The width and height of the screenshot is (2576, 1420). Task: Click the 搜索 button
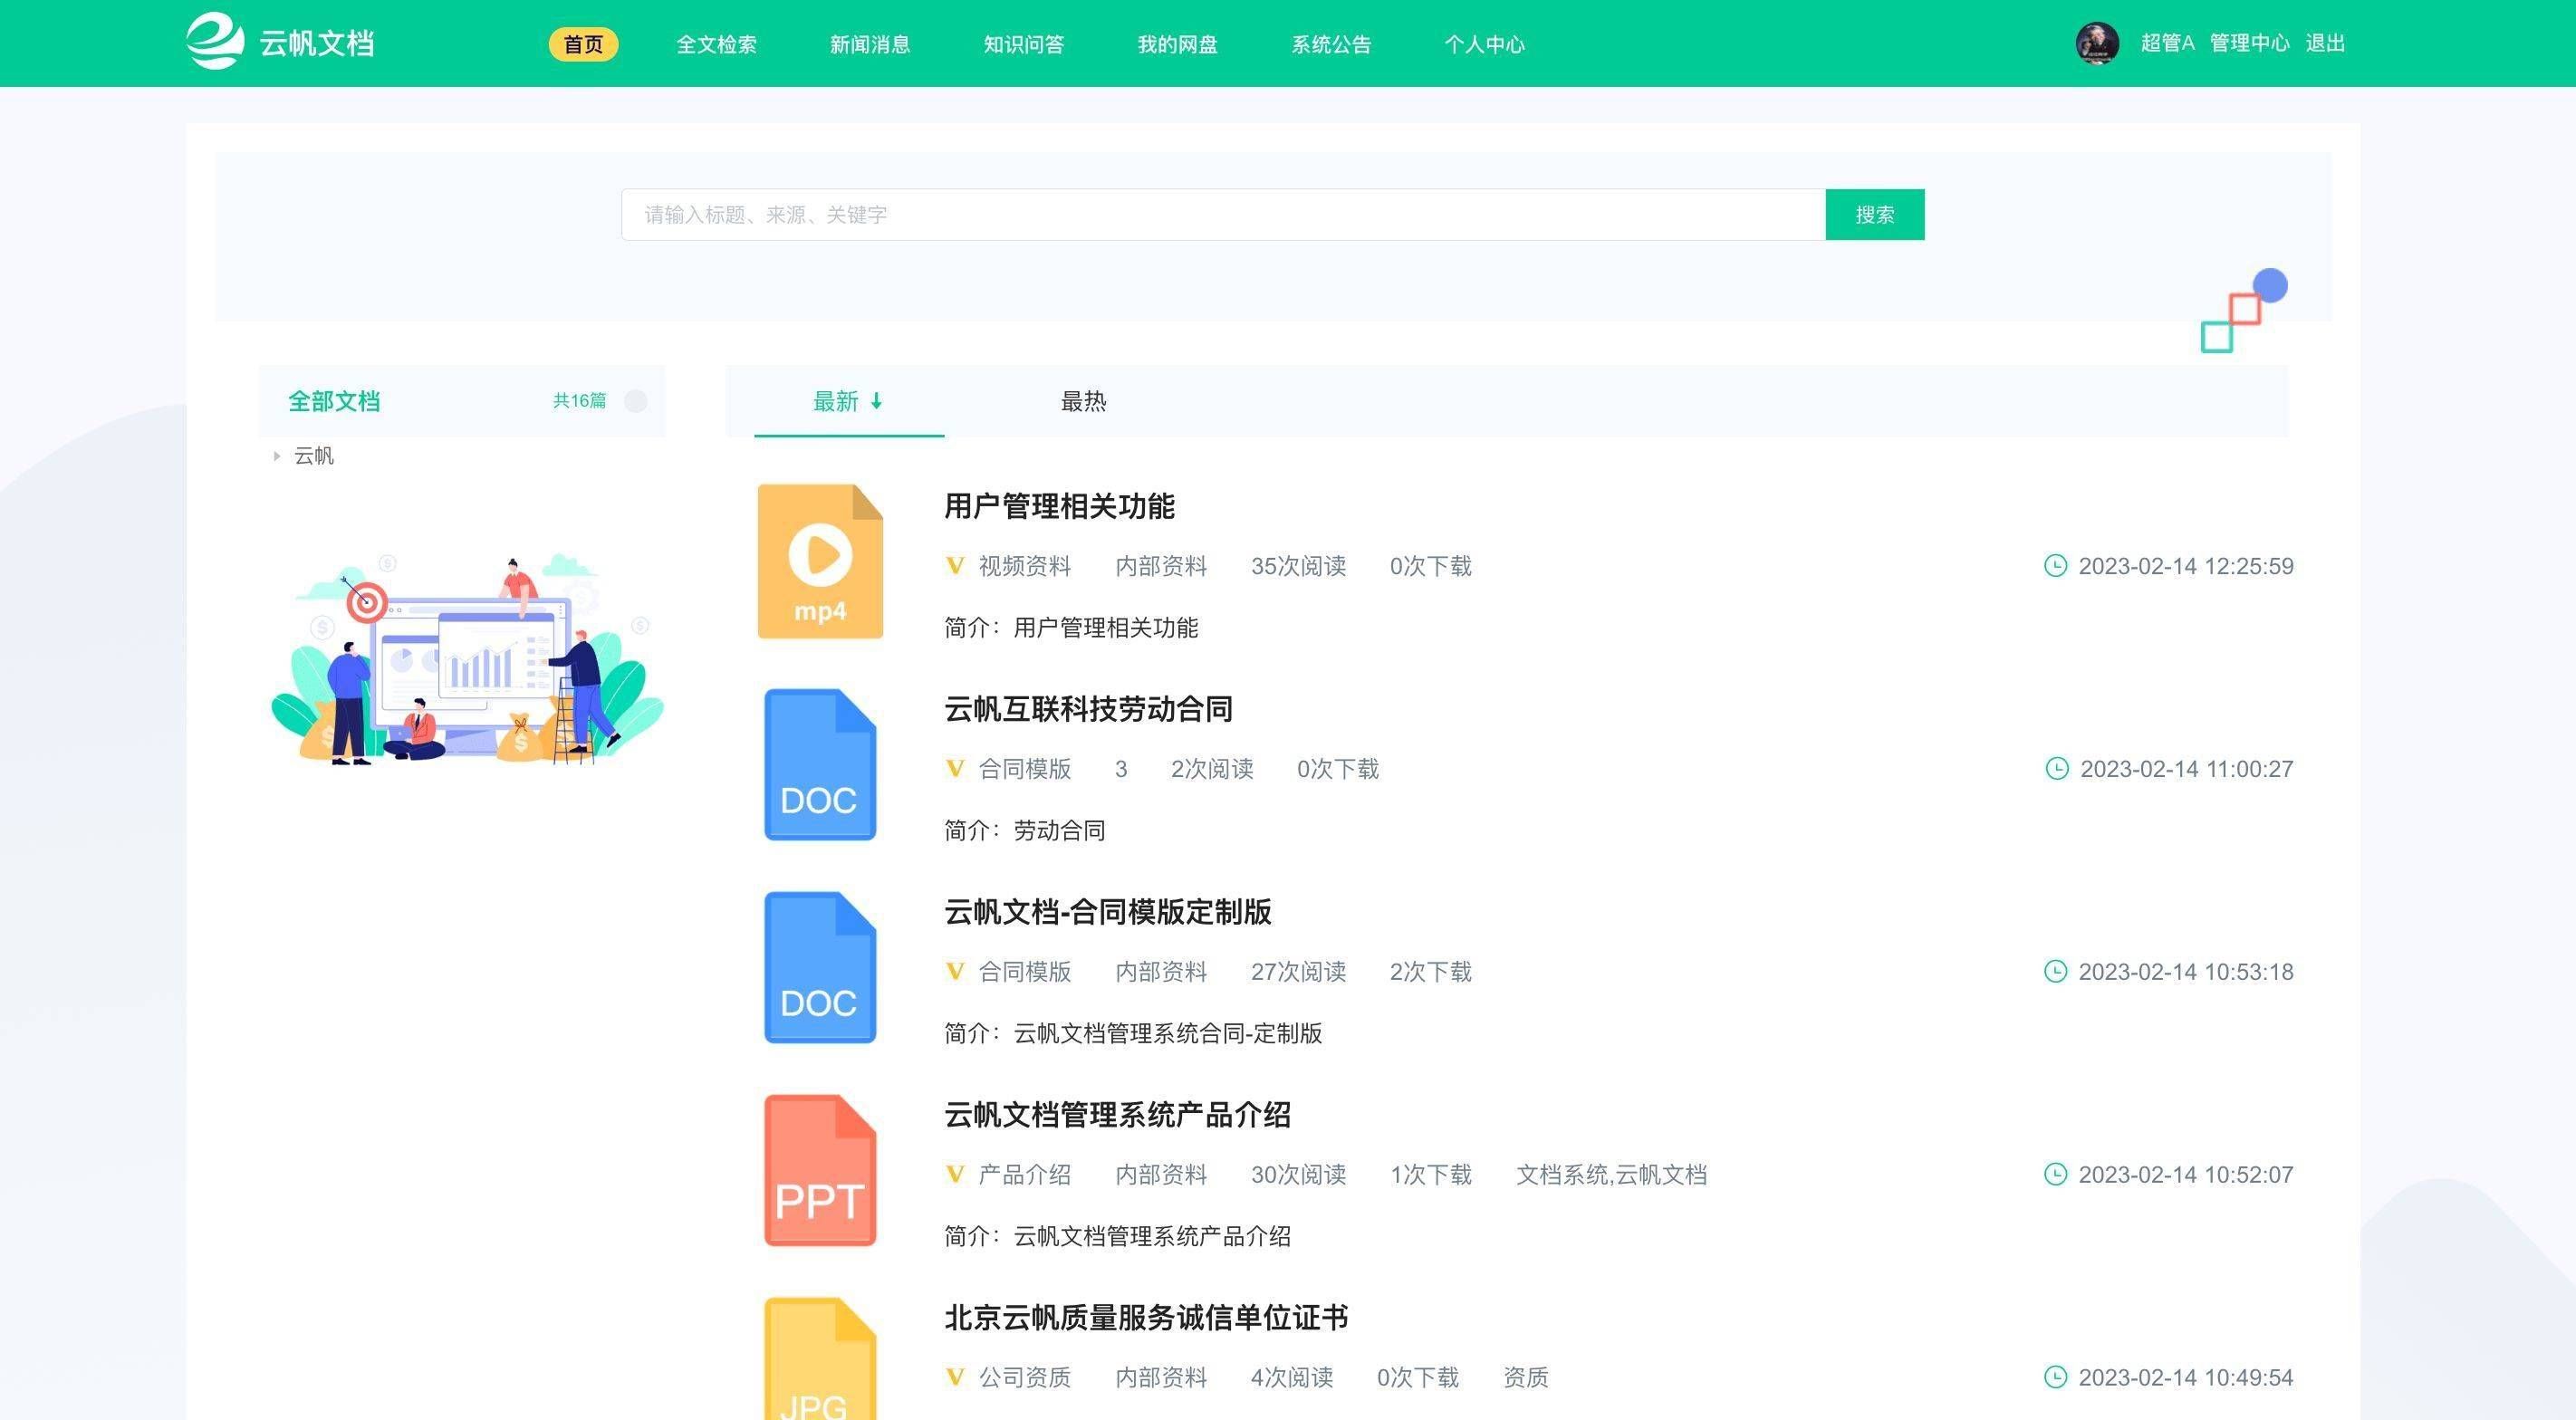pos(1874,214)
